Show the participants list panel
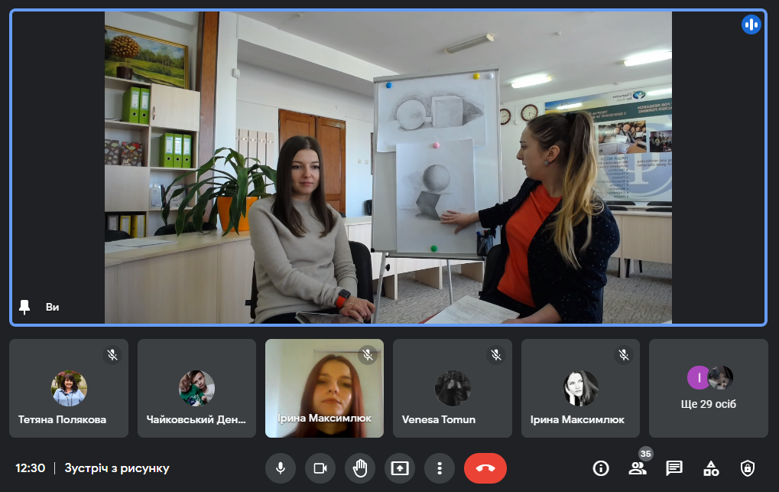This screenshot has height=492, width=779. click(638, 468)
